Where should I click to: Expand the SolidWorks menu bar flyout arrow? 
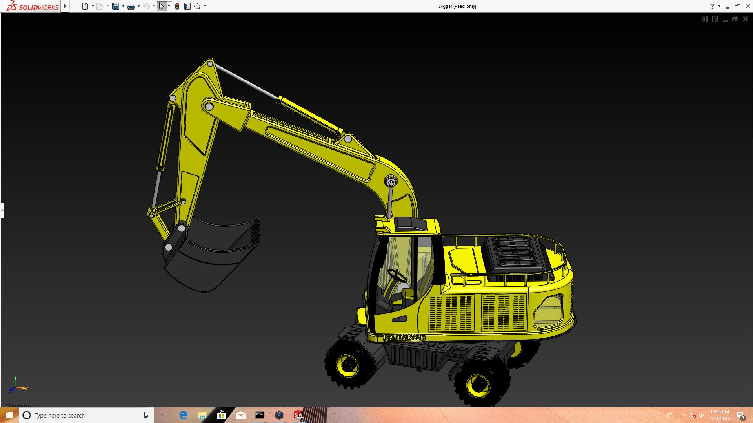click(x=65, y=6)
